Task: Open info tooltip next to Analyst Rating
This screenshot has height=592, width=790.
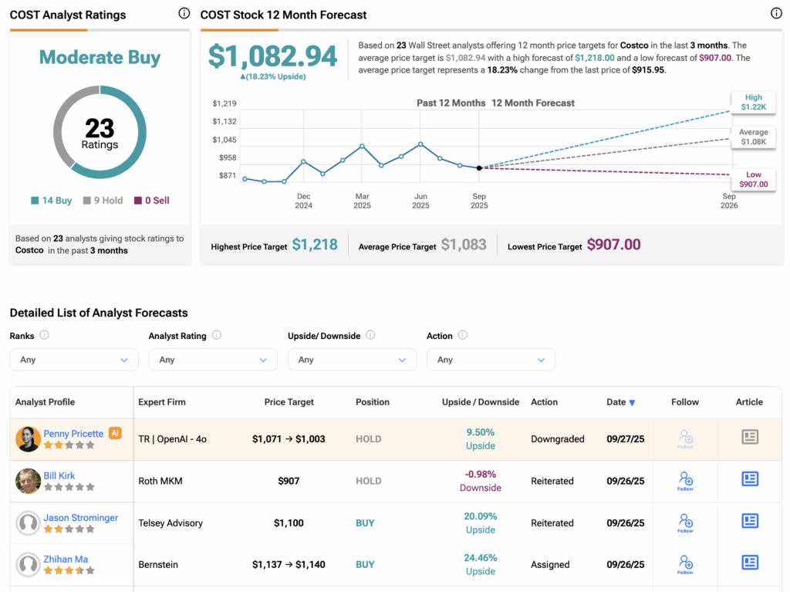Action: click(x=217, y=335)
